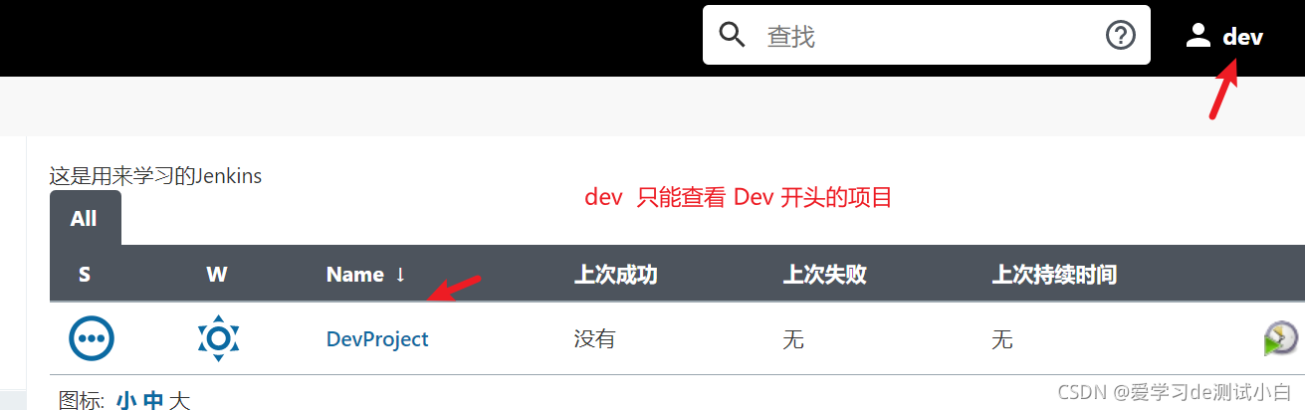Schedule a build for DevProject
Screen dimensions: 1305x410
tap(1281, 338)
